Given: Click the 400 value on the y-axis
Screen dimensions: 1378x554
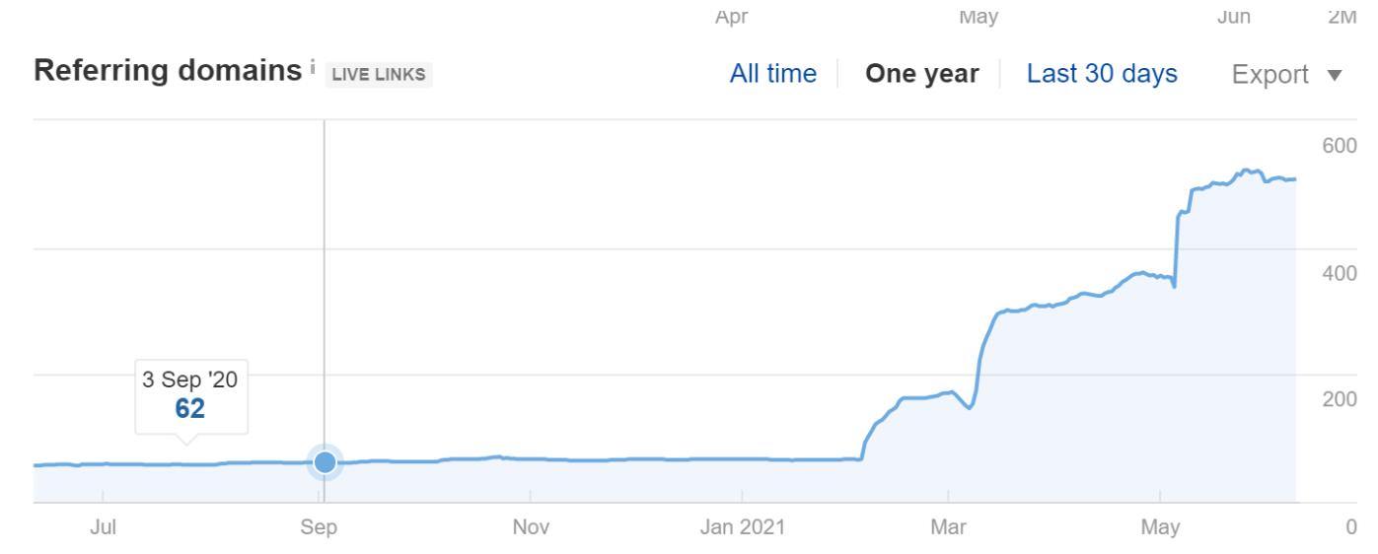Looking at the screenshot, I should coord(1339,272).
